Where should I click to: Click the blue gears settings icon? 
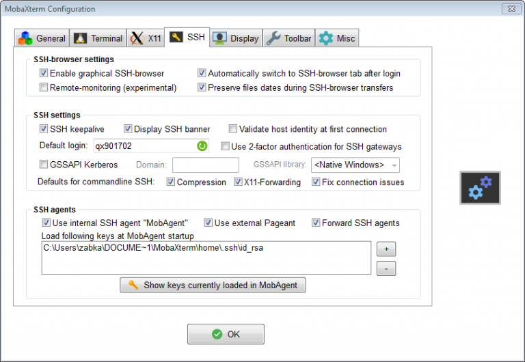tap(480, 188)
